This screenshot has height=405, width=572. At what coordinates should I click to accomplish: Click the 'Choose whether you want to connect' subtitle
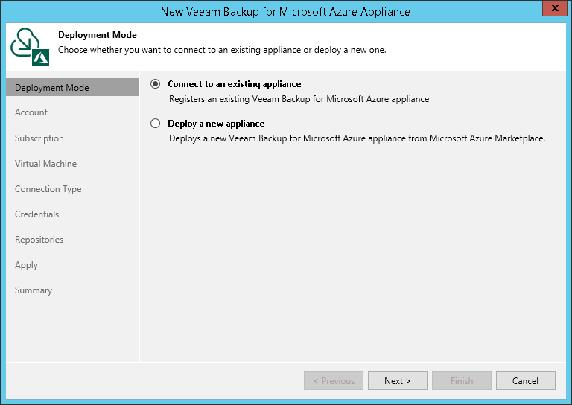point(222,50)
